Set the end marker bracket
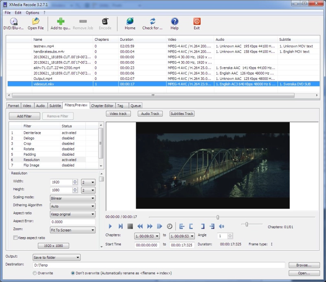326x282 pixels. coord(203,226)
